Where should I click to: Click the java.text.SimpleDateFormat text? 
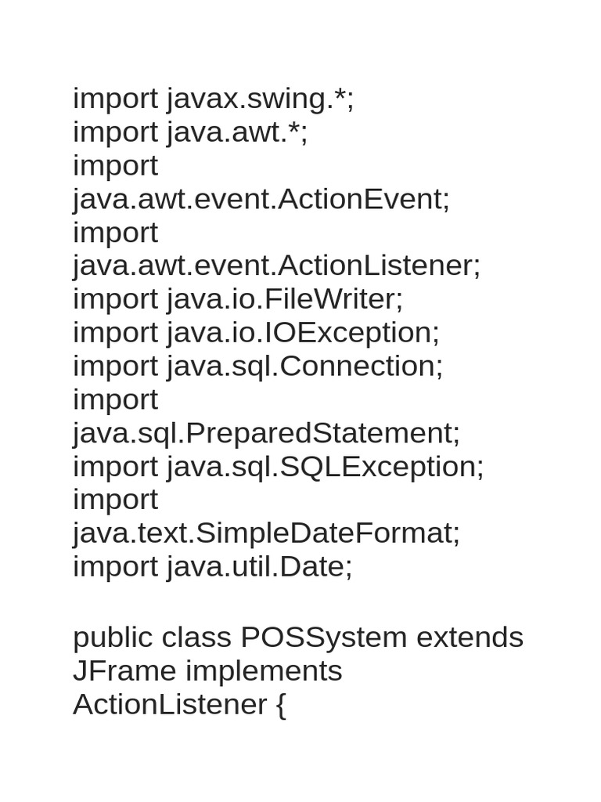[266, 533]
